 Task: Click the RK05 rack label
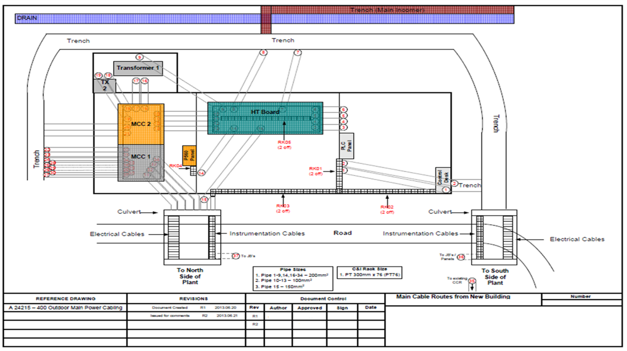(284, 145)
